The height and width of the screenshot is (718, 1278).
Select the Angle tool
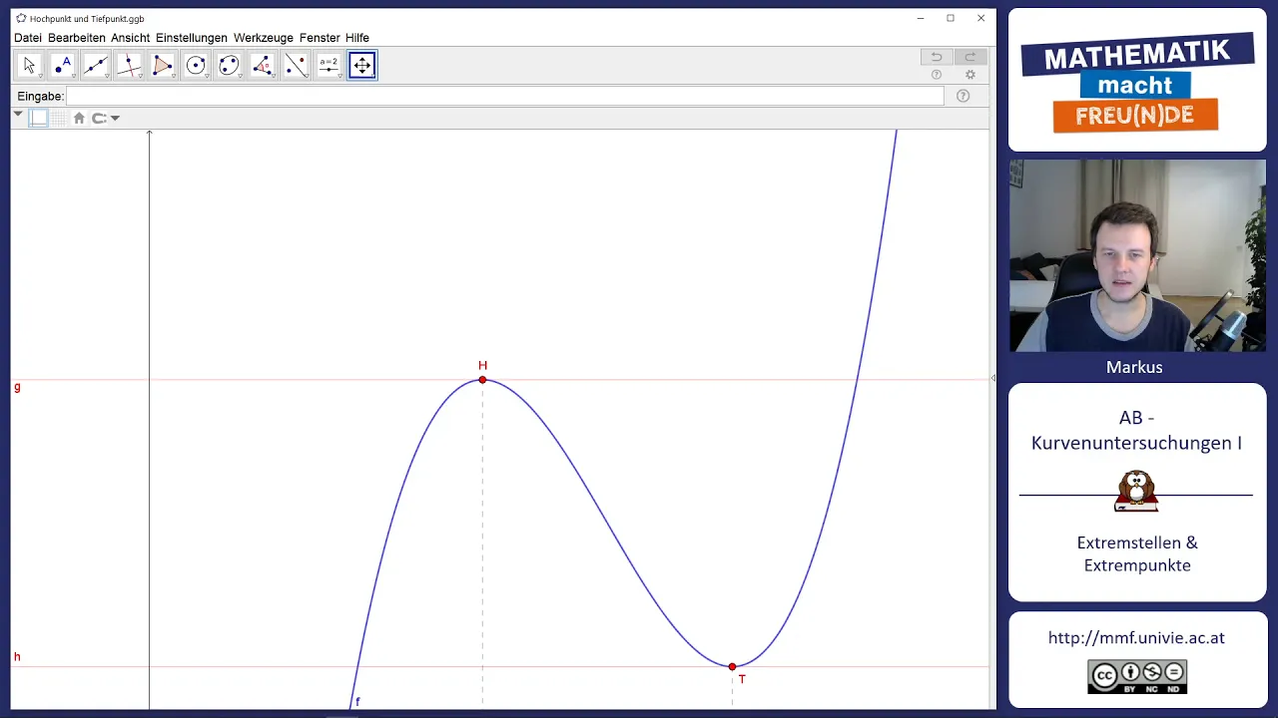(263, 66)
